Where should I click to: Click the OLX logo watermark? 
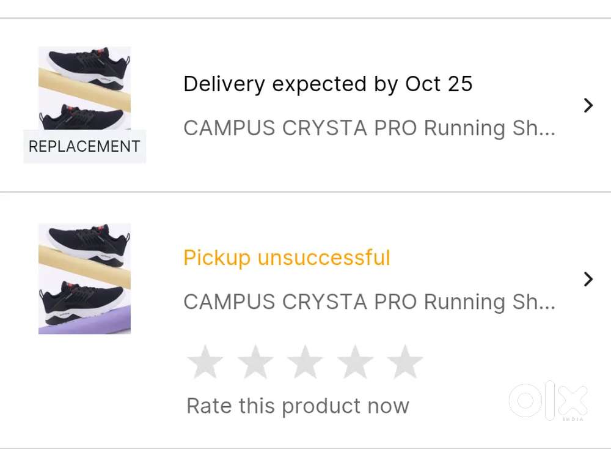pyautogui.click(x=548, y=400)
